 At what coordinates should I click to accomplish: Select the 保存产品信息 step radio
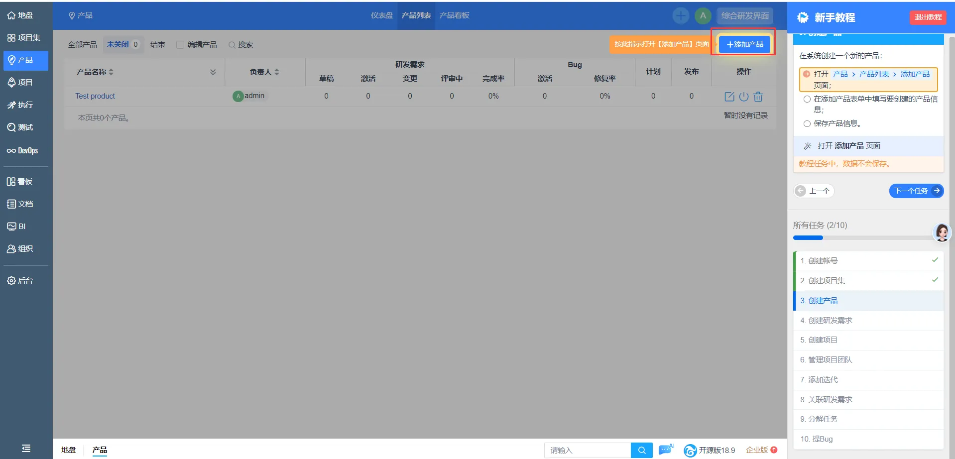(807, 123)
